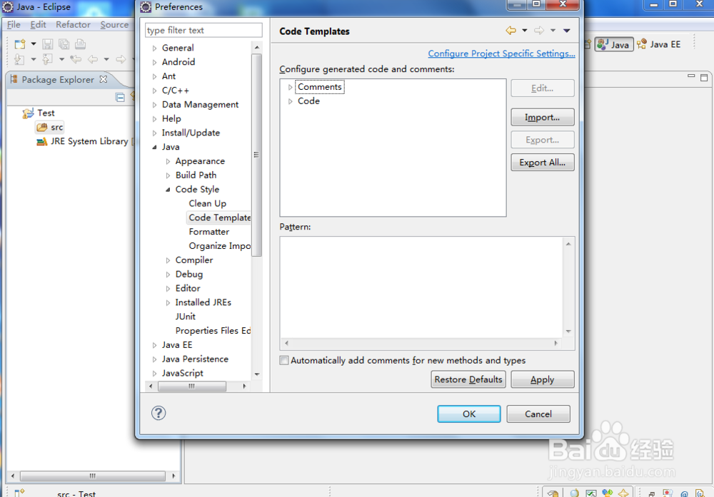Go to Last Edit Location icon

pos(76,59)
